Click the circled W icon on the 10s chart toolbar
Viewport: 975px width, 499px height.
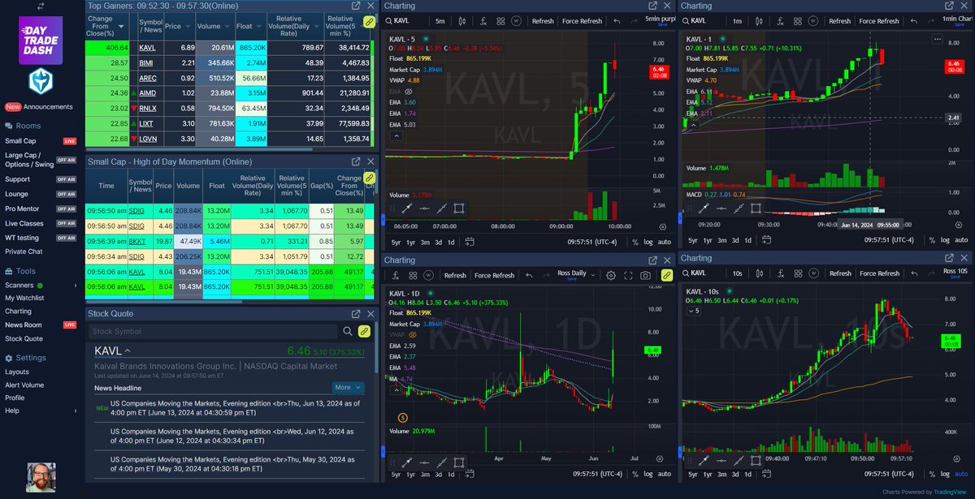click(x=813, y=273)
